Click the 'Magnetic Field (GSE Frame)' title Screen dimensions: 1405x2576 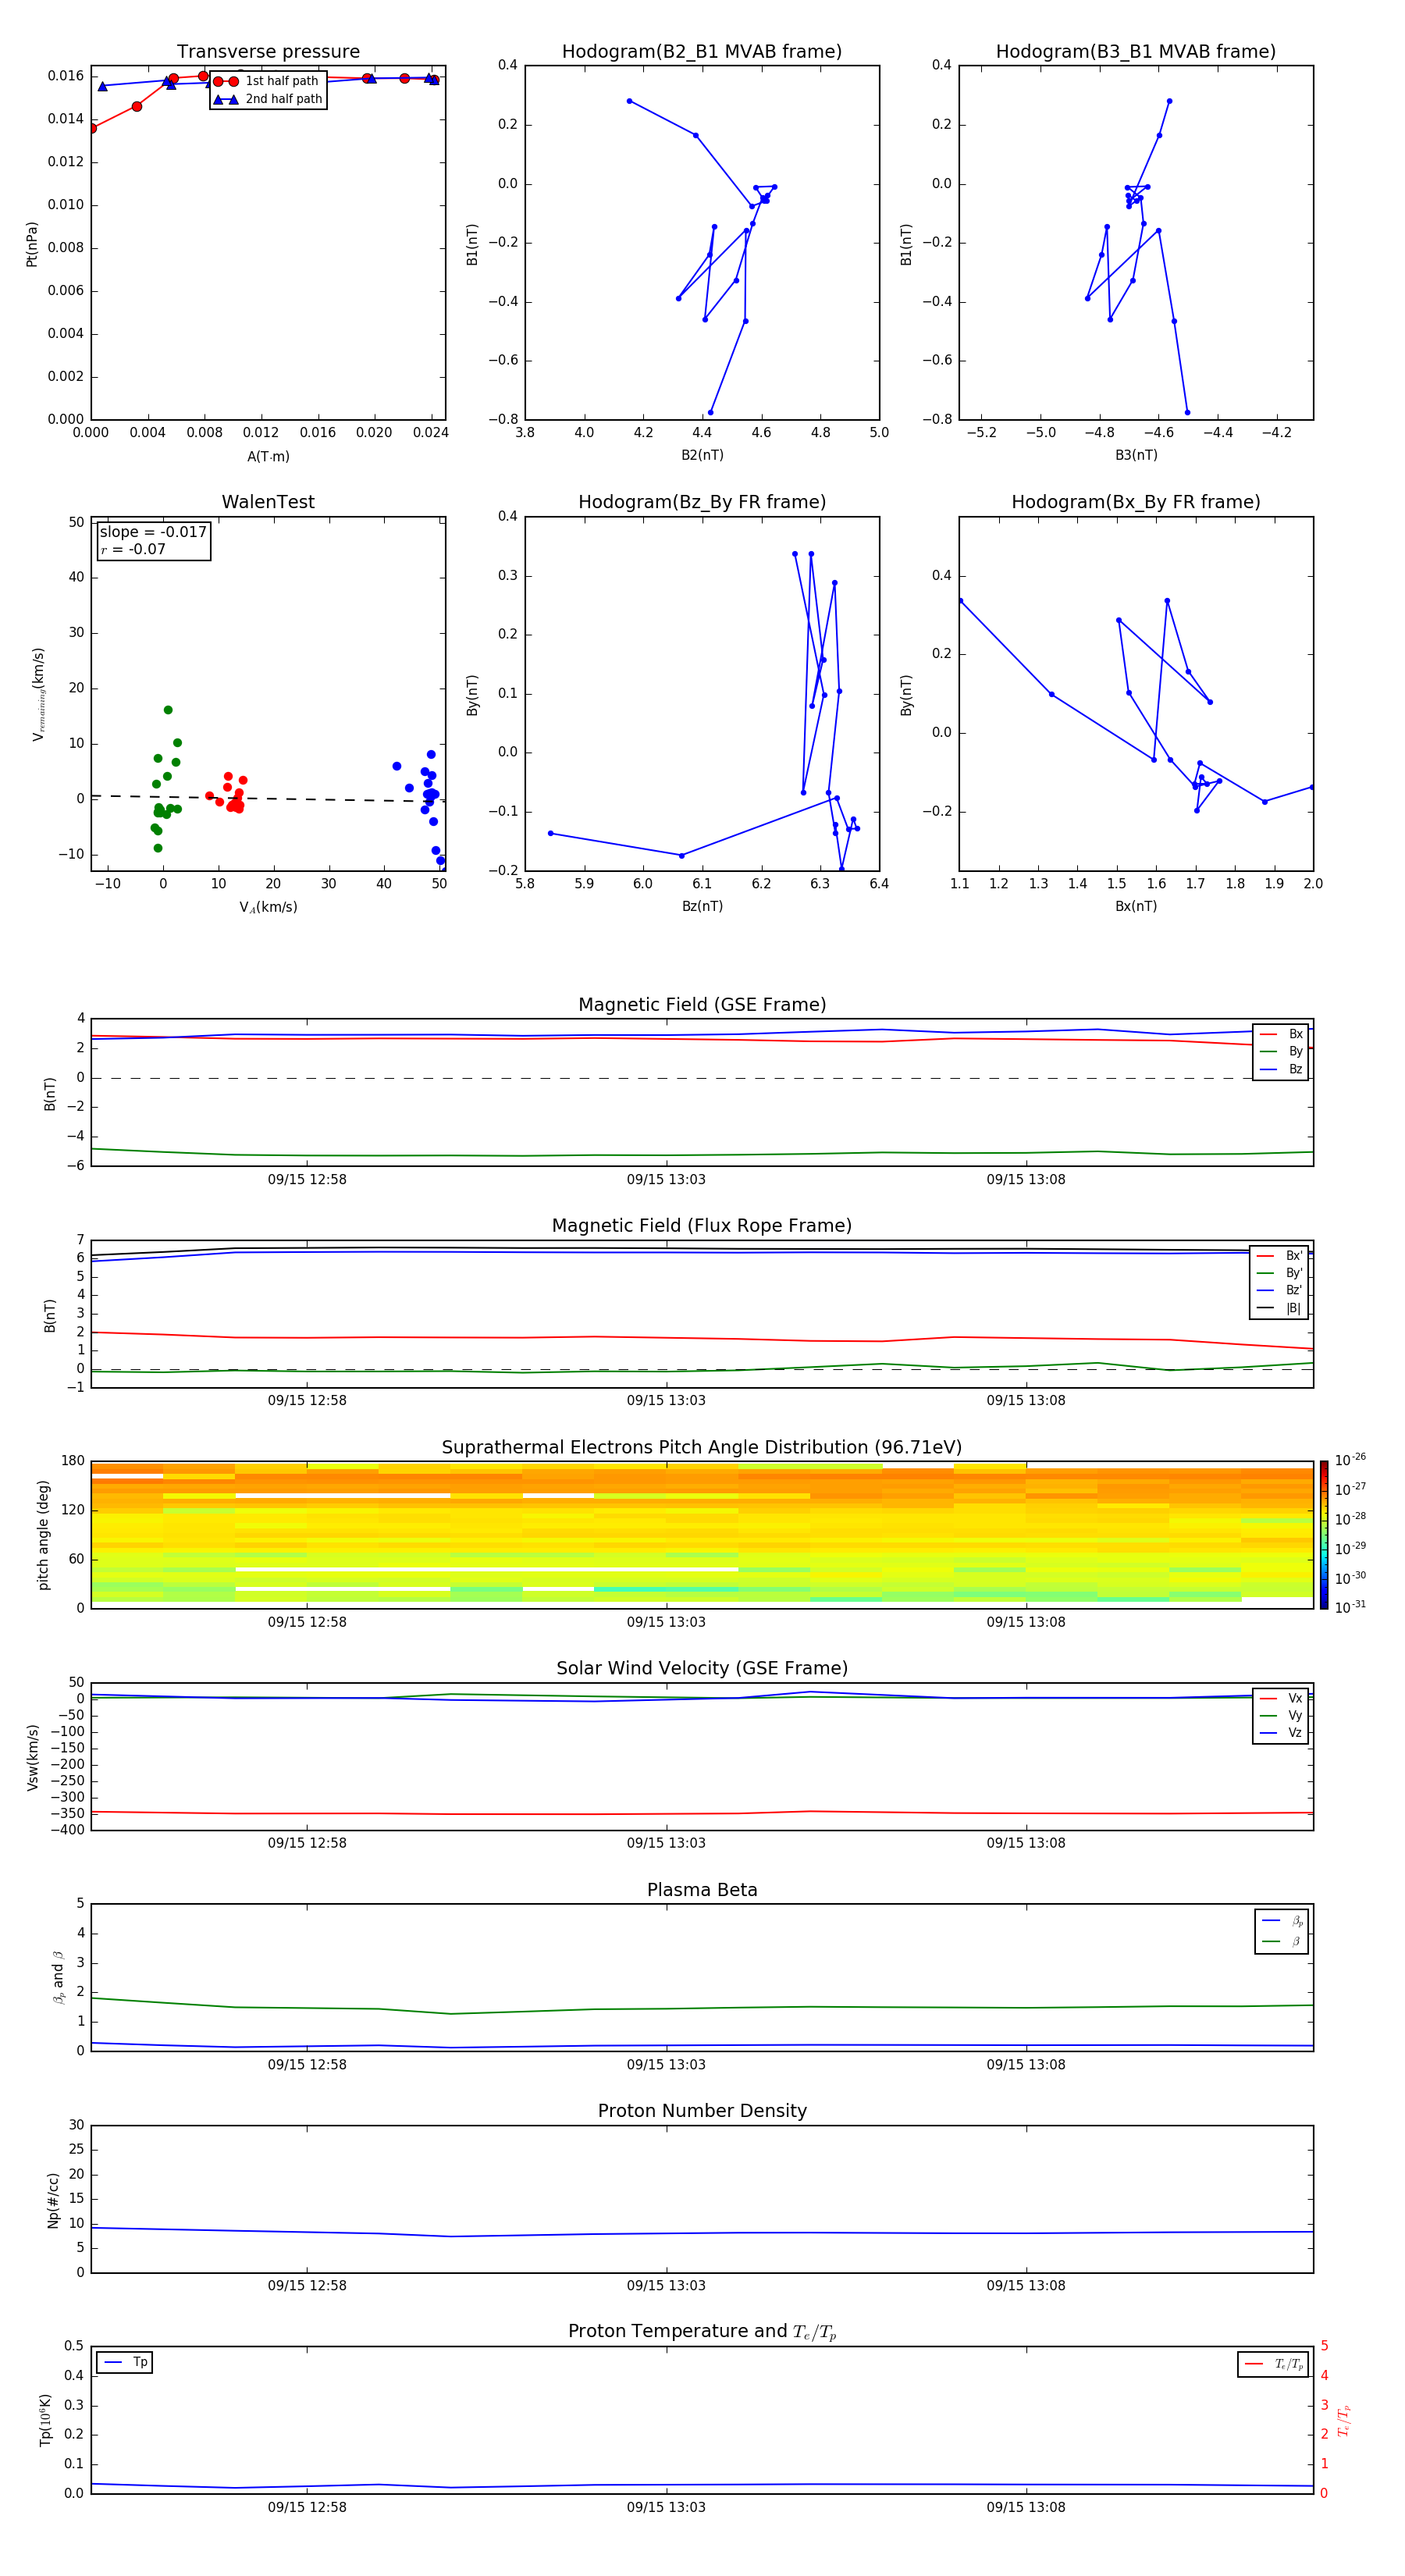point(702,1005)
